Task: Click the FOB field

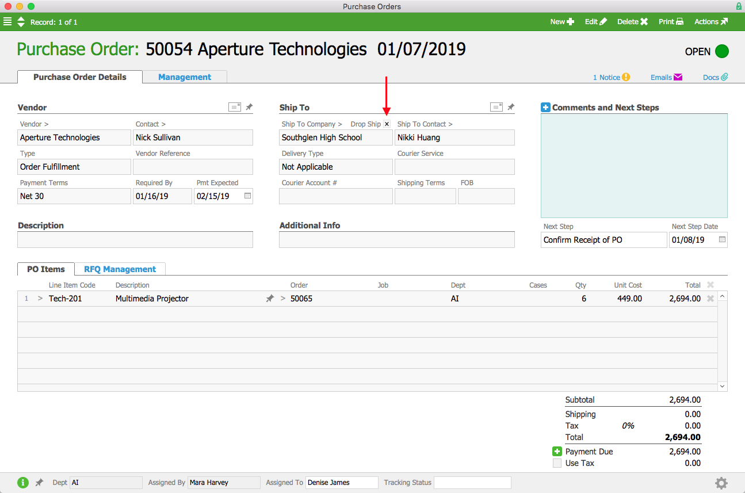Action: tap(486, 196)
